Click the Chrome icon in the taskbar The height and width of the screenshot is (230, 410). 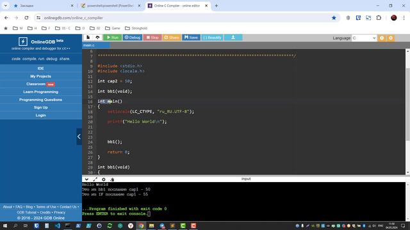pyautogui.click(x=141, y=226)
